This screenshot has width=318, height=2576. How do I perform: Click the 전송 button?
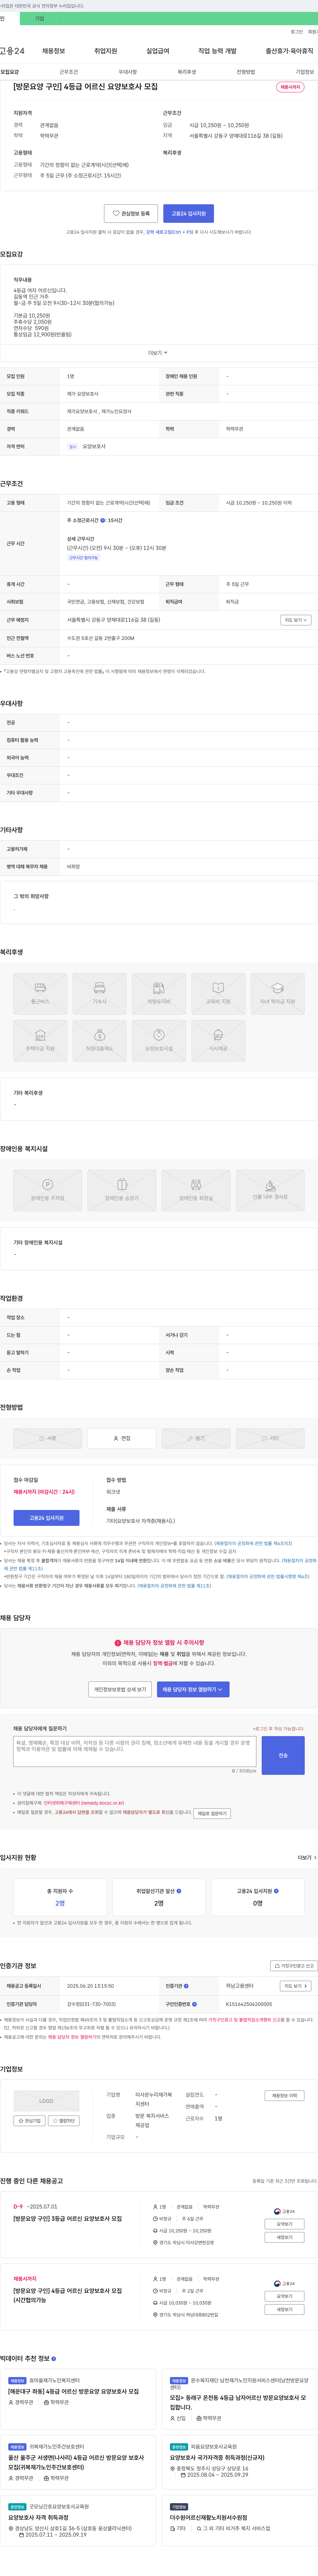[283, 1755]
